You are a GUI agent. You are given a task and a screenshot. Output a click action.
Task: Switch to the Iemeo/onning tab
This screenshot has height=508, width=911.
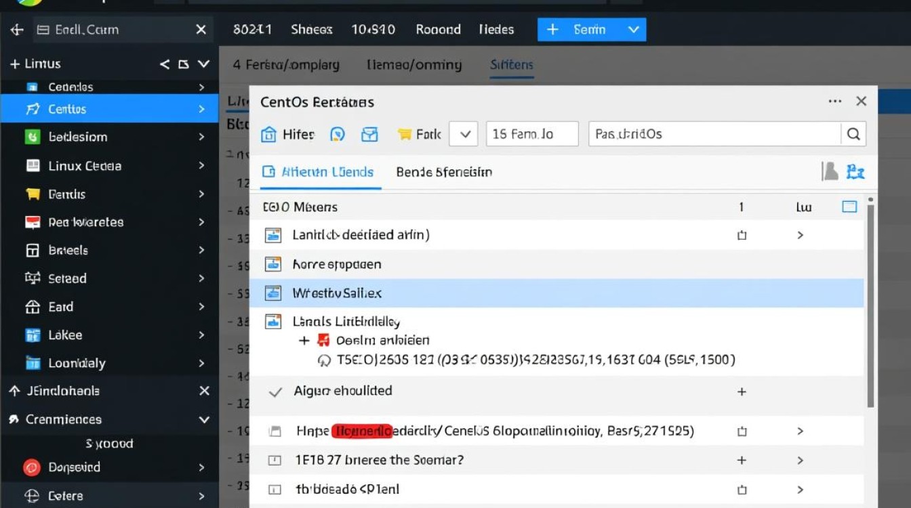pyautogui.click(x=414, y=65)
